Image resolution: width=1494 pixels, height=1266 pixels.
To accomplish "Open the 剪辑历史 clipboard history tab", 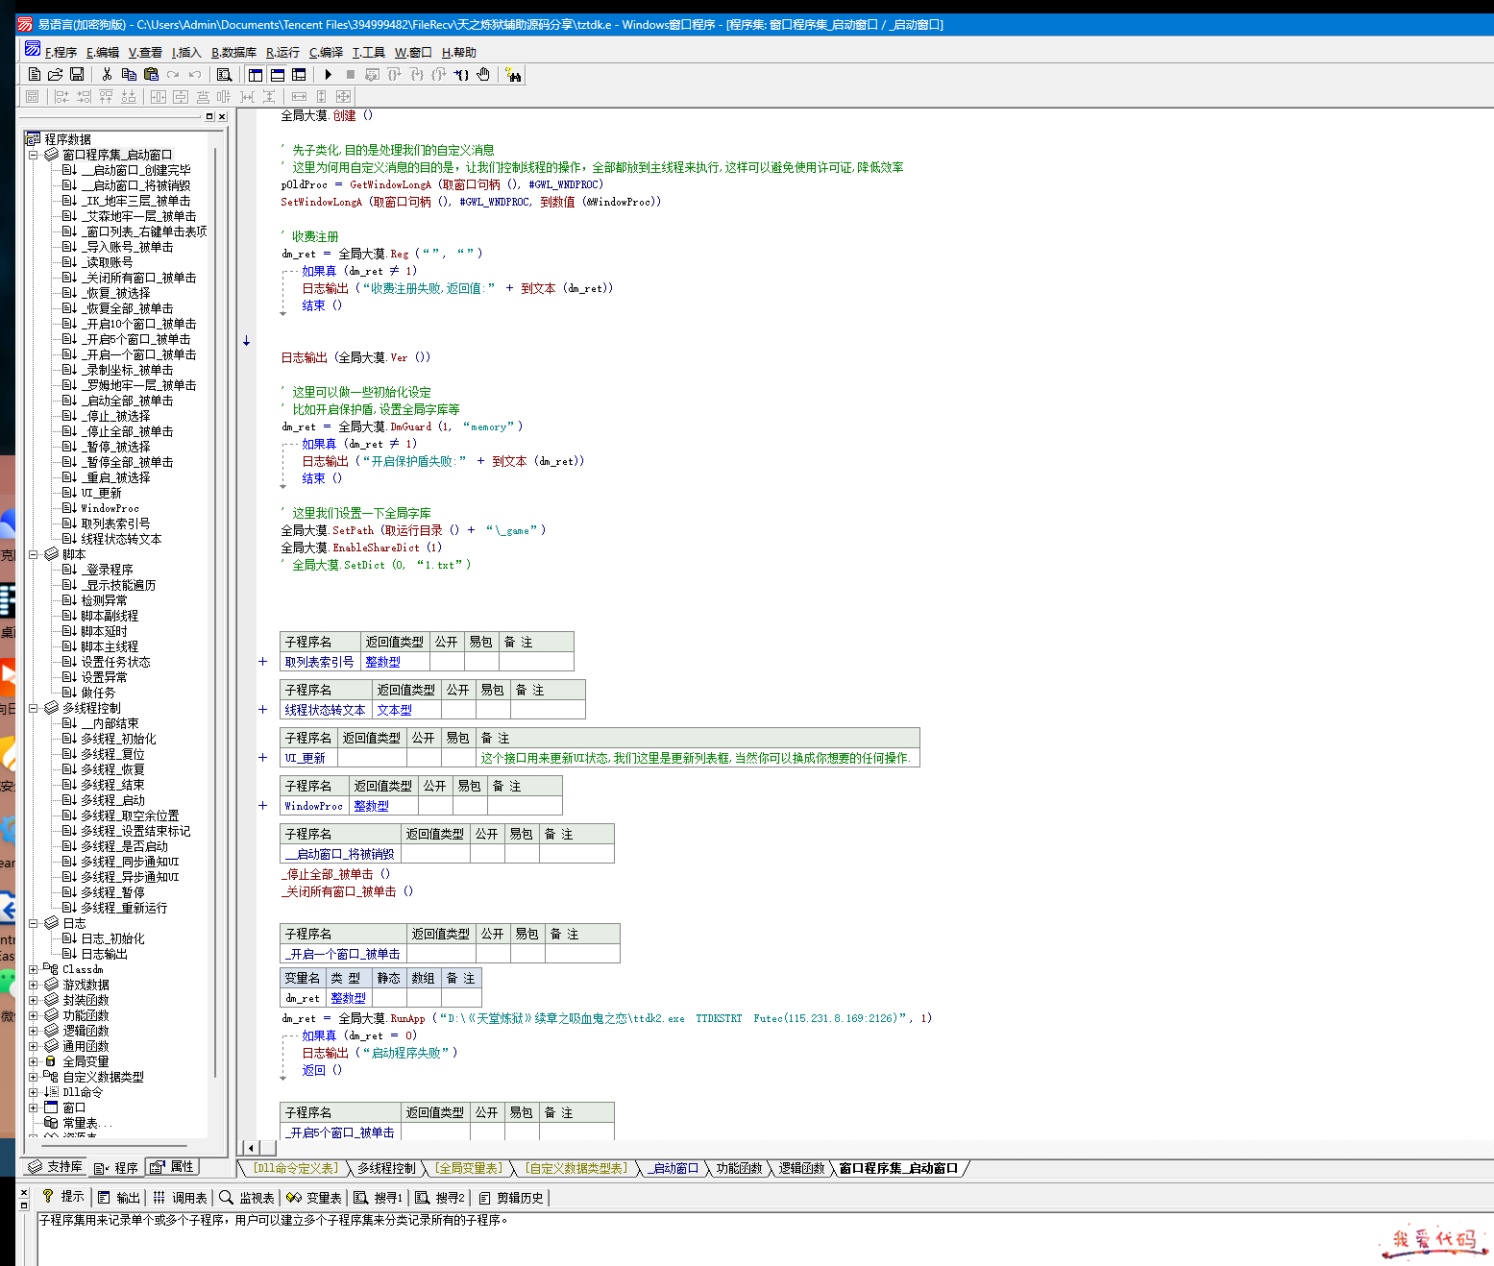I will pyautogui.click(x=510, y=1198).
